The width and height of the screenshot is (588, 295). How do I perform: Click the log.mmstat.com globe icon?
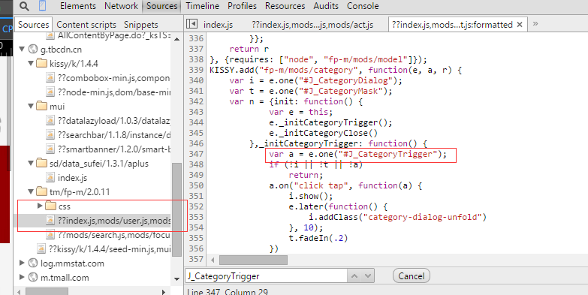(33, 263)
